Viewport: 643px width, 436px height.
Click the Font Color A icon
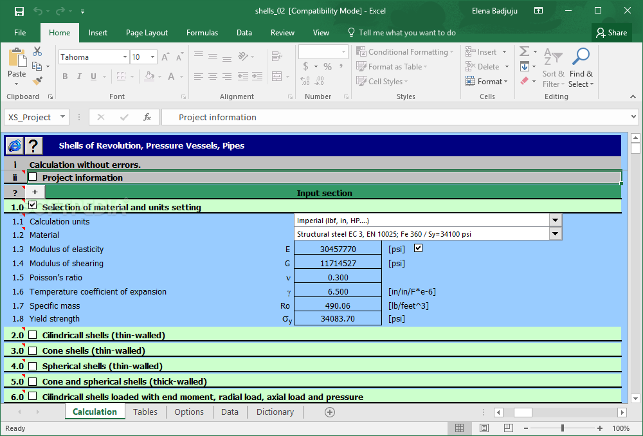coord(172,77)
